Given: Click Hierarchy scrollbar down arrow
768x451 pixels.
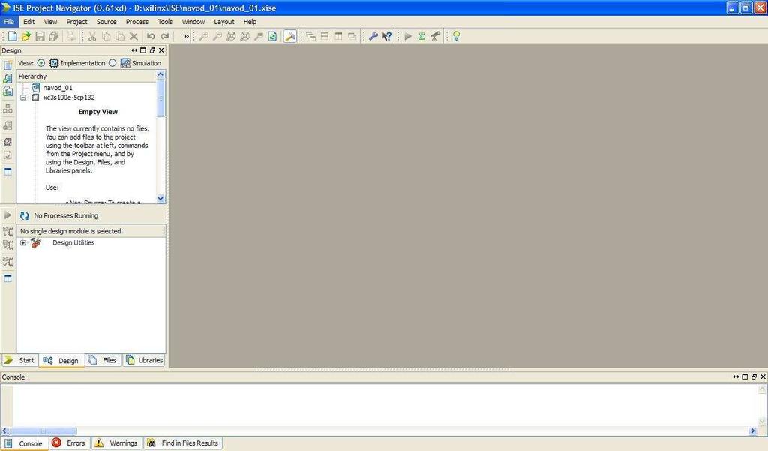Looking at the screenshot, I should (160, 199).
